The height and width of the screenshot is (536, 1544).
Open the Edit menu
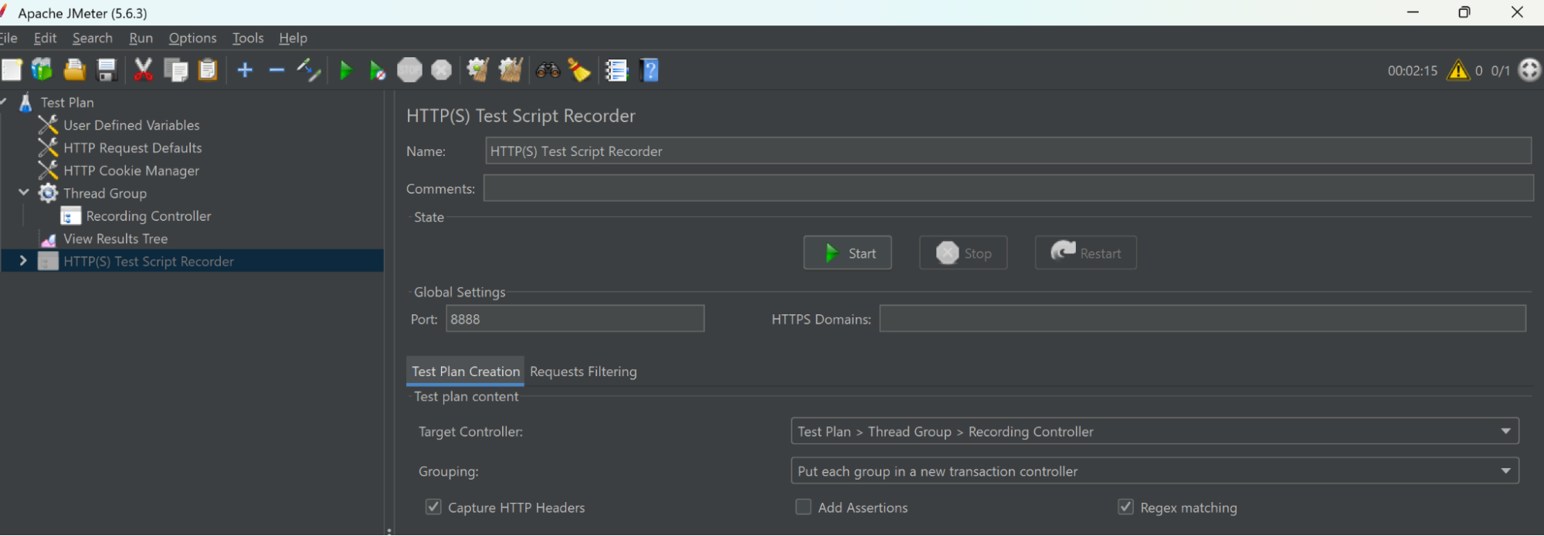point(45,38)
